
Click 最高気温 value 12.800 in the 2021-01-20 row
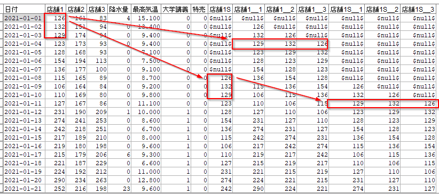[x=146, y=180]
